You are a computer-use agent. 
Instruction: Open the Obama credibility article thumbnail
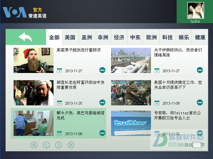pyautogui.click(x=34, y=123)
